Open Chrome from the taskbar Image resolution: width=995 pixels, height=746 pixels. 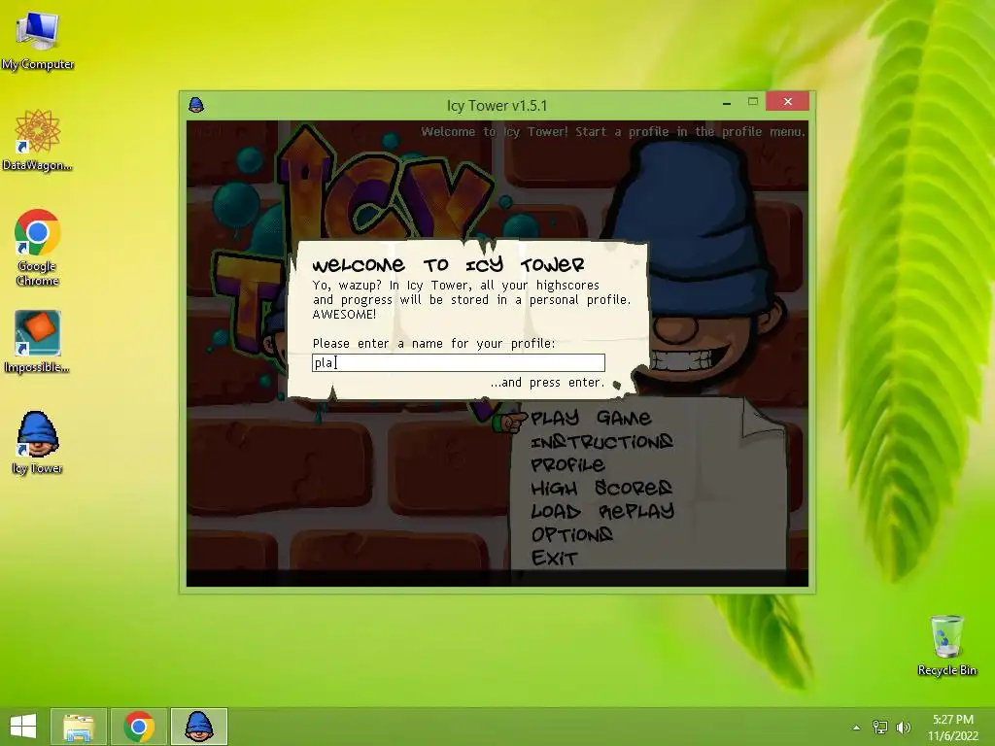click(x=139, y=727)
